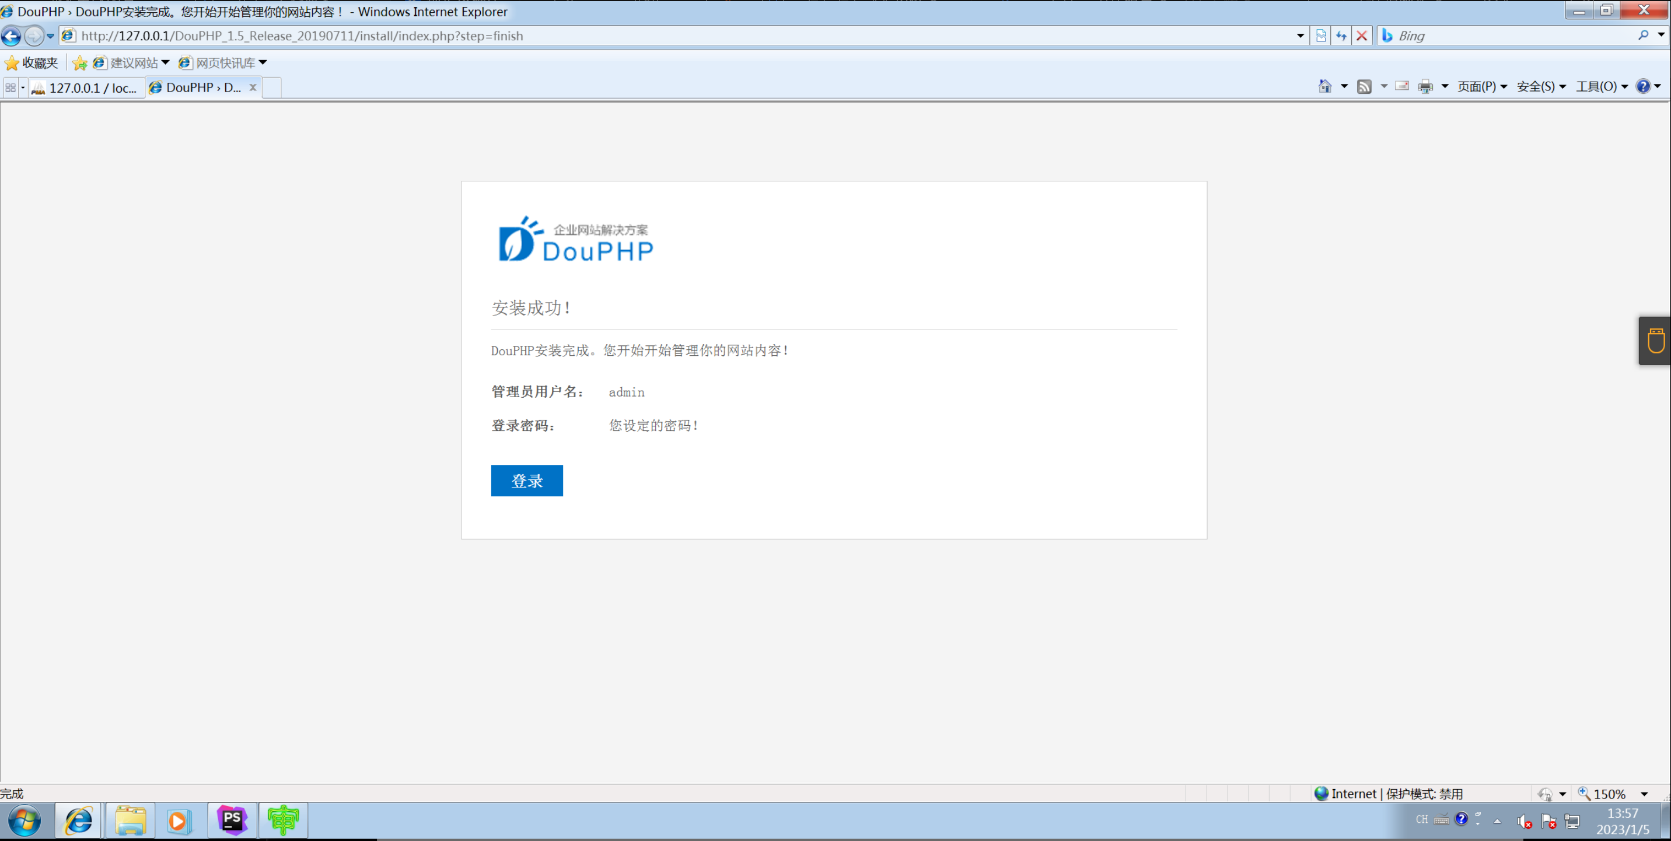The image size is (1671, 841).
Task: Click the 安装成功！ heading
Action: (532, 307)
